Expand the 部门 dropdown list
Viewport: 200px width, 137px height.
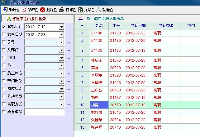pos(61,58)
